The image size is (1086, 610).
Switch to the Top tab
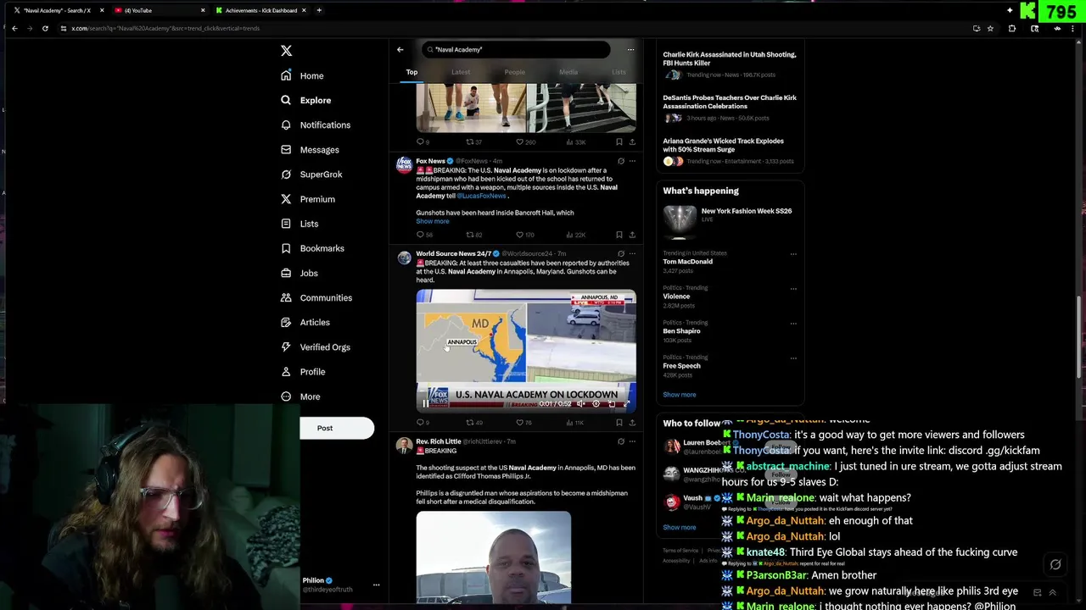point(411,72)
